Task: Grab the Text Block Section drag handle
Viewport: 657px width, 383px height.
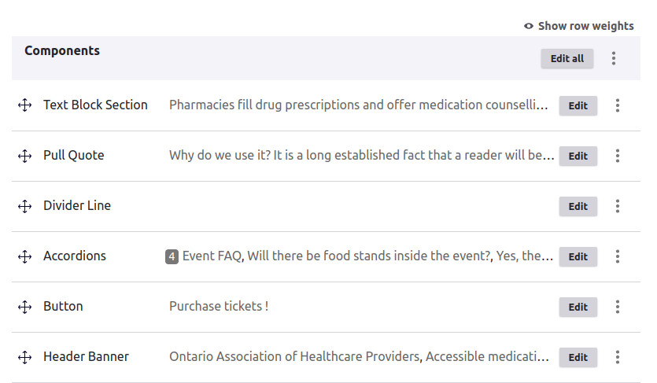Action: click(24, 105)
